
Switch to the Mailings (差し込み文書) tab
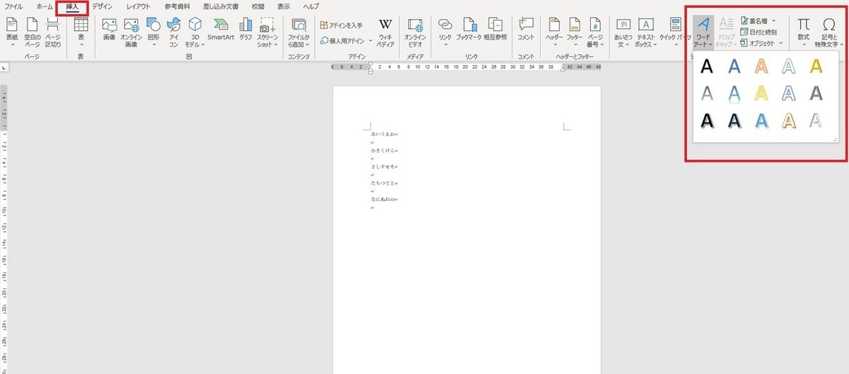pos(220,6)
